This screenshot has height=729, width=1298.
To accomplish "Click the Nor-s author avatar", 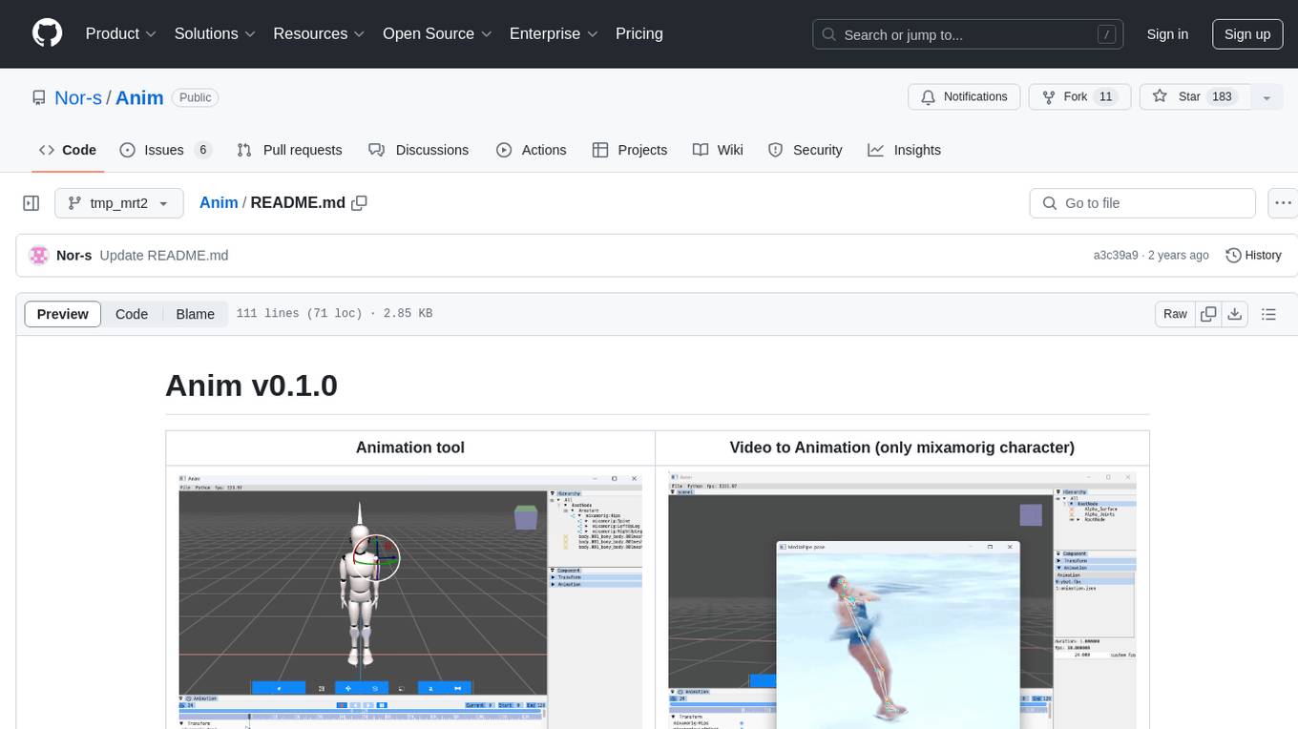I will tap(39, 255).
